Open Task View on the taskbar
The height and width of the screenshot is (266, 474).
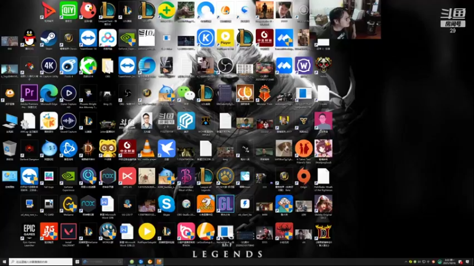tap(77, 262)
